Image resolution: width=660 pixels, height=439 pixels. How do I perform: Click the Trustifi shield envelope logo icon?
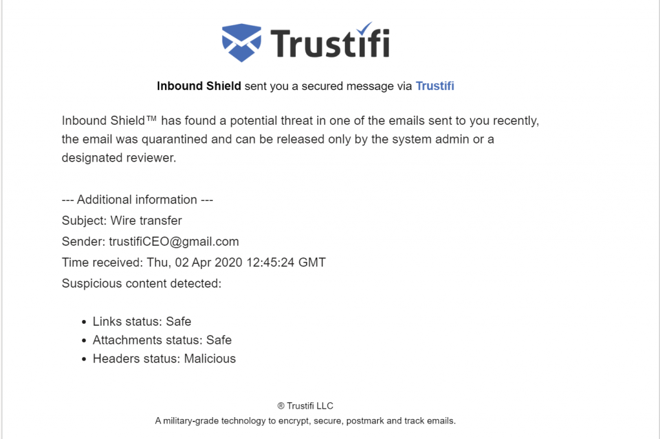(242, 42)
